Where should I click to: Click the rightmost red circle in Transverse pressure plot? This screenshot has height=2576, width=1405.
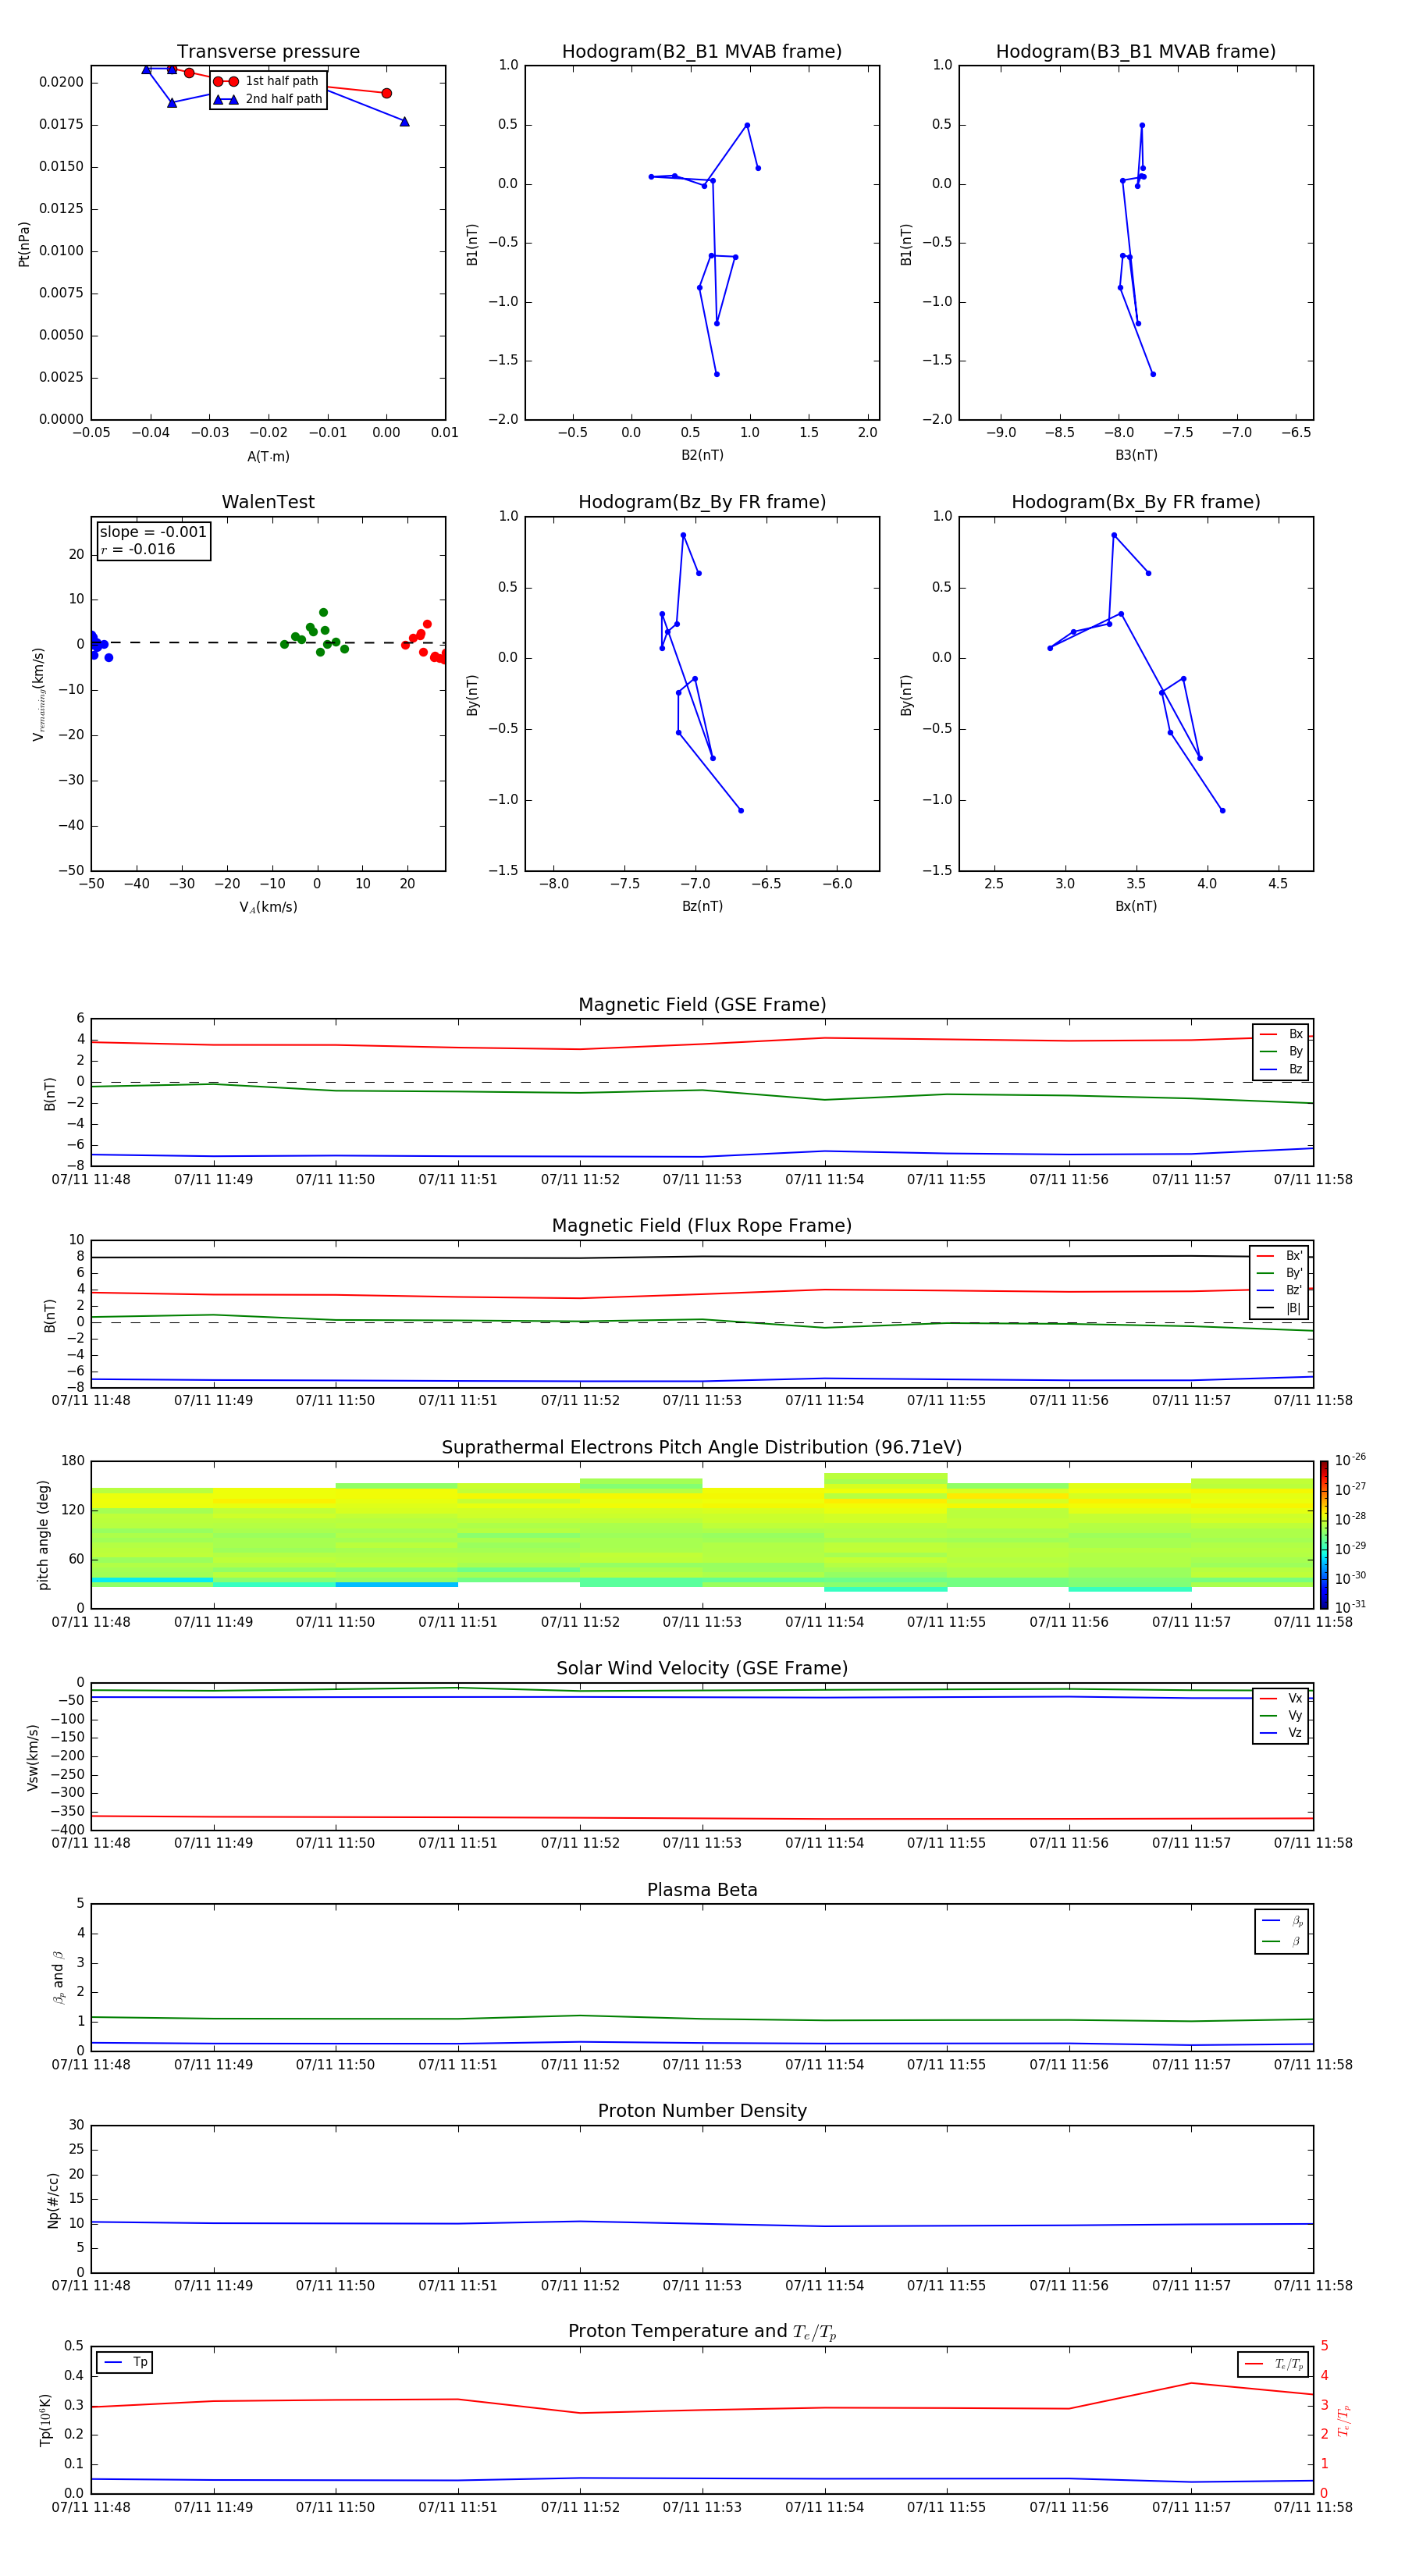point(387,93)
